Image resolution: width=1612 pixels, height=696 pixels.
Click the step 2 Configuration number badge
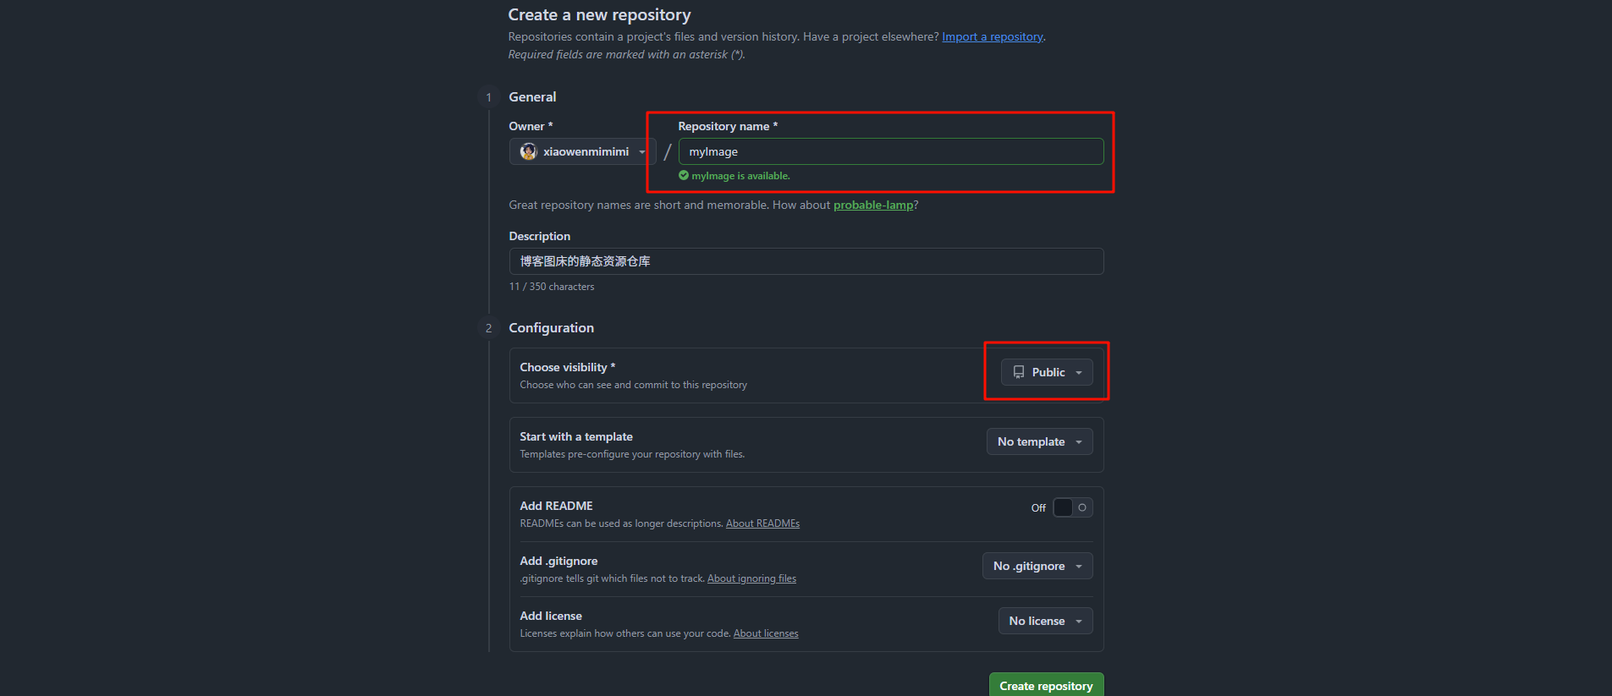point(488,328)
